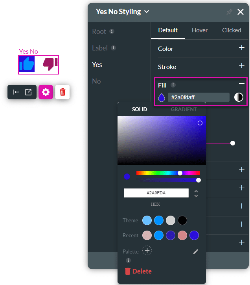
Task: Pick the bright blue Theme swatch
Action: tap(159, 220)
